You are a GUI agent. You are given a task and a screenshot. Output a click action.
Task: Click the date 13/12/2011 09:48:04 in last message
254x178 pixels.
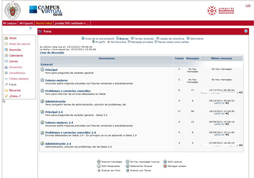[222, 90]
